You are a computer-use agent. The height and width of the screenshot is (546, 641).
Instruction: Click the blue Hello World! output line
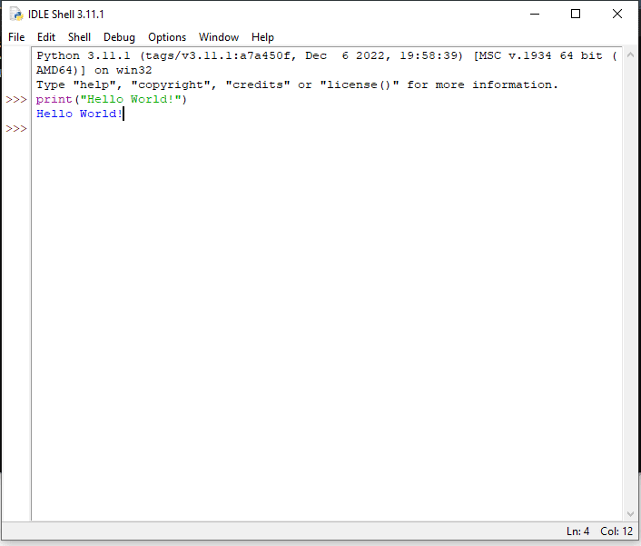[x=79, y=114]
